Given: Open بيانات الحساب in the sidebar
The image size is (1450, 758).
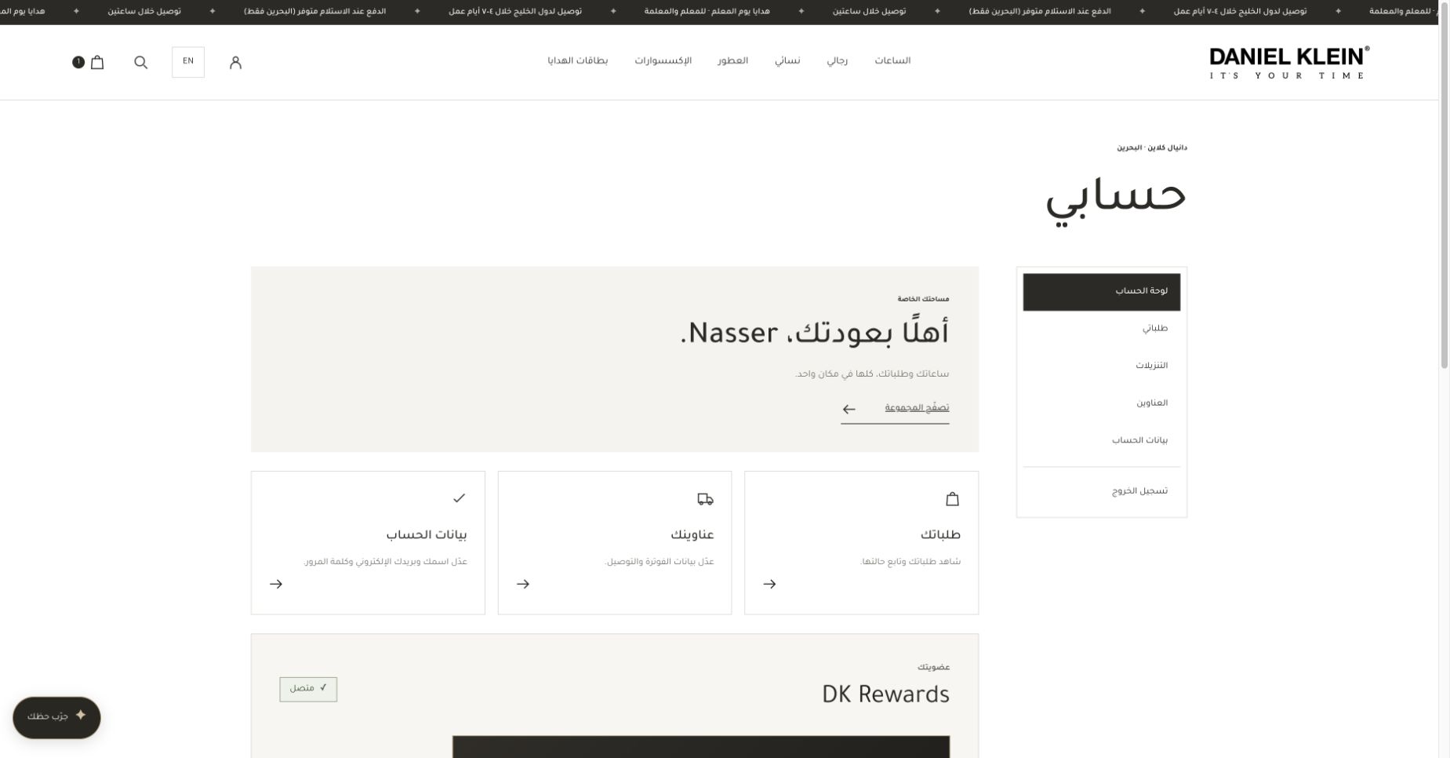Looking at the screenshot, I should [1101, 440].
